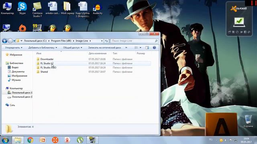Image resolution: width=257 pixels, height=144 pixels.
Task: Select the FL Studio 12 folder
Action: (x=47, y=63)
